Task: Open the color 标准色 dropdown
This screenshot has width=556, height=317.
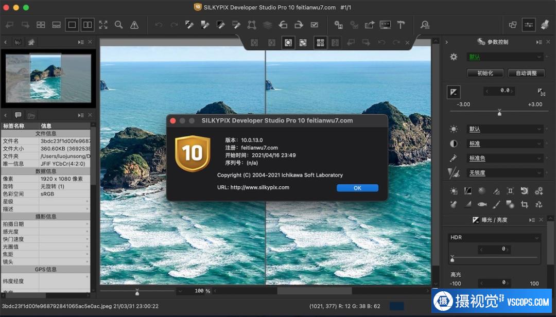Action: coord(505,158)
